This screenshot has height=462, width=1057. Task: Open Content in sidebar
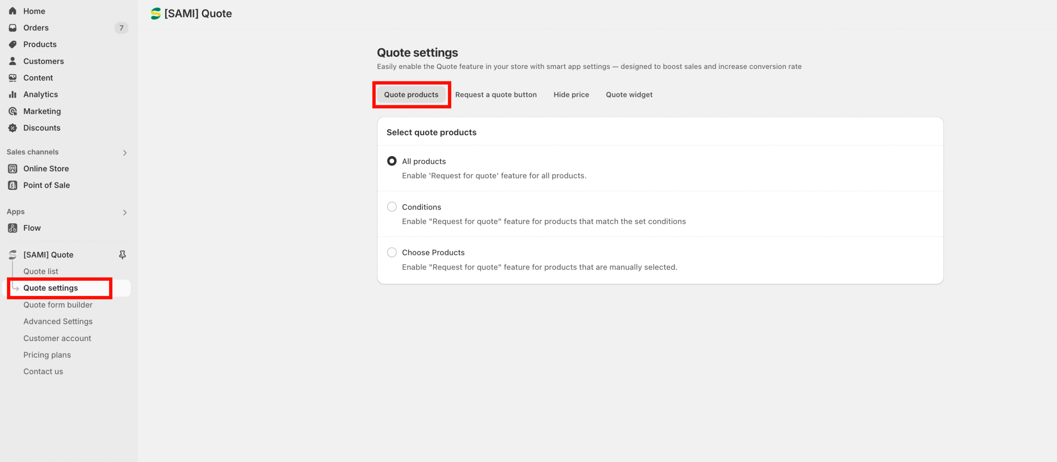tap(38, 78)
